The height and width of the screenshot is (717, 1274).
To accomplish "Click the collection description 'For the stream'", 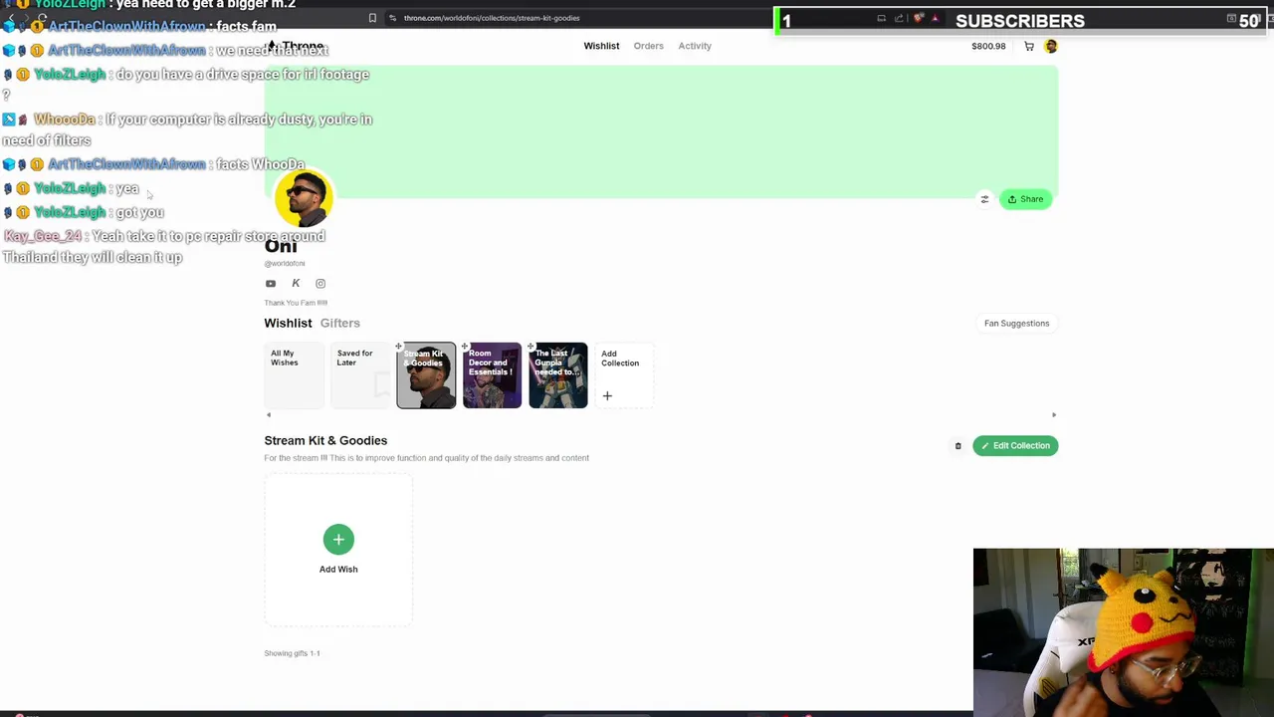I will point(426,458).
